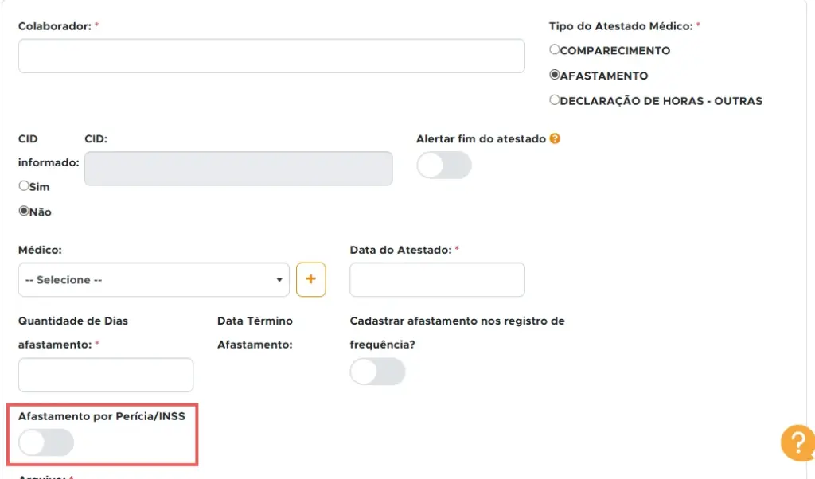Click the "Alertar fim do atestado" label
The height and width of the screenshot is (479, 815).
pos(482,138)
